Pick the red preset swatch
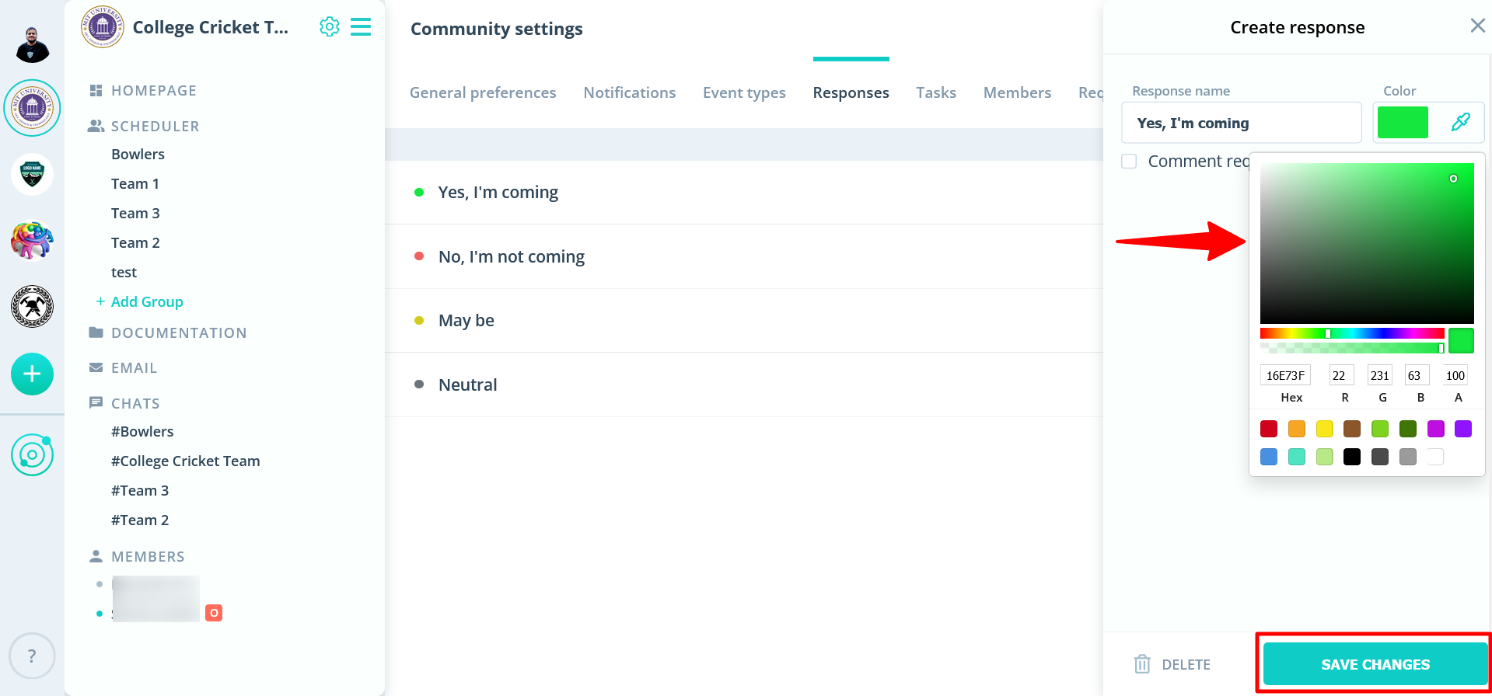Image resolution: width=1492 pixels, height=696 pixels. point(1269,429)
